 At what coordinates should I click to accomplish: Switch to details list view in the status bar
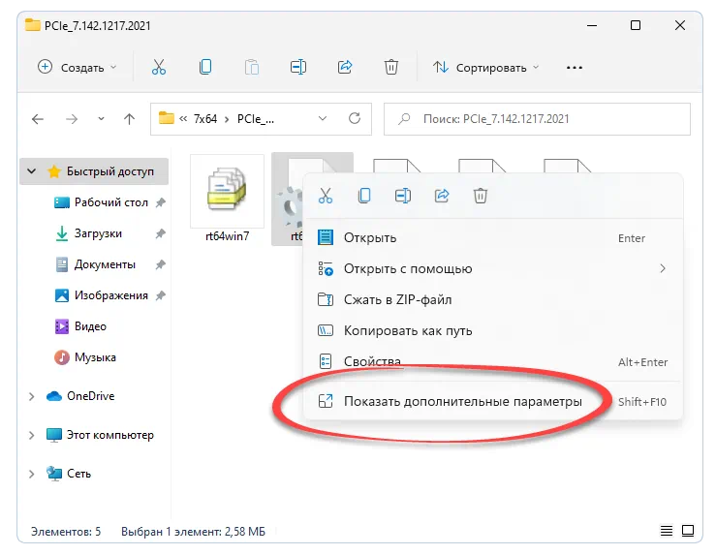(x=667, y=531)
